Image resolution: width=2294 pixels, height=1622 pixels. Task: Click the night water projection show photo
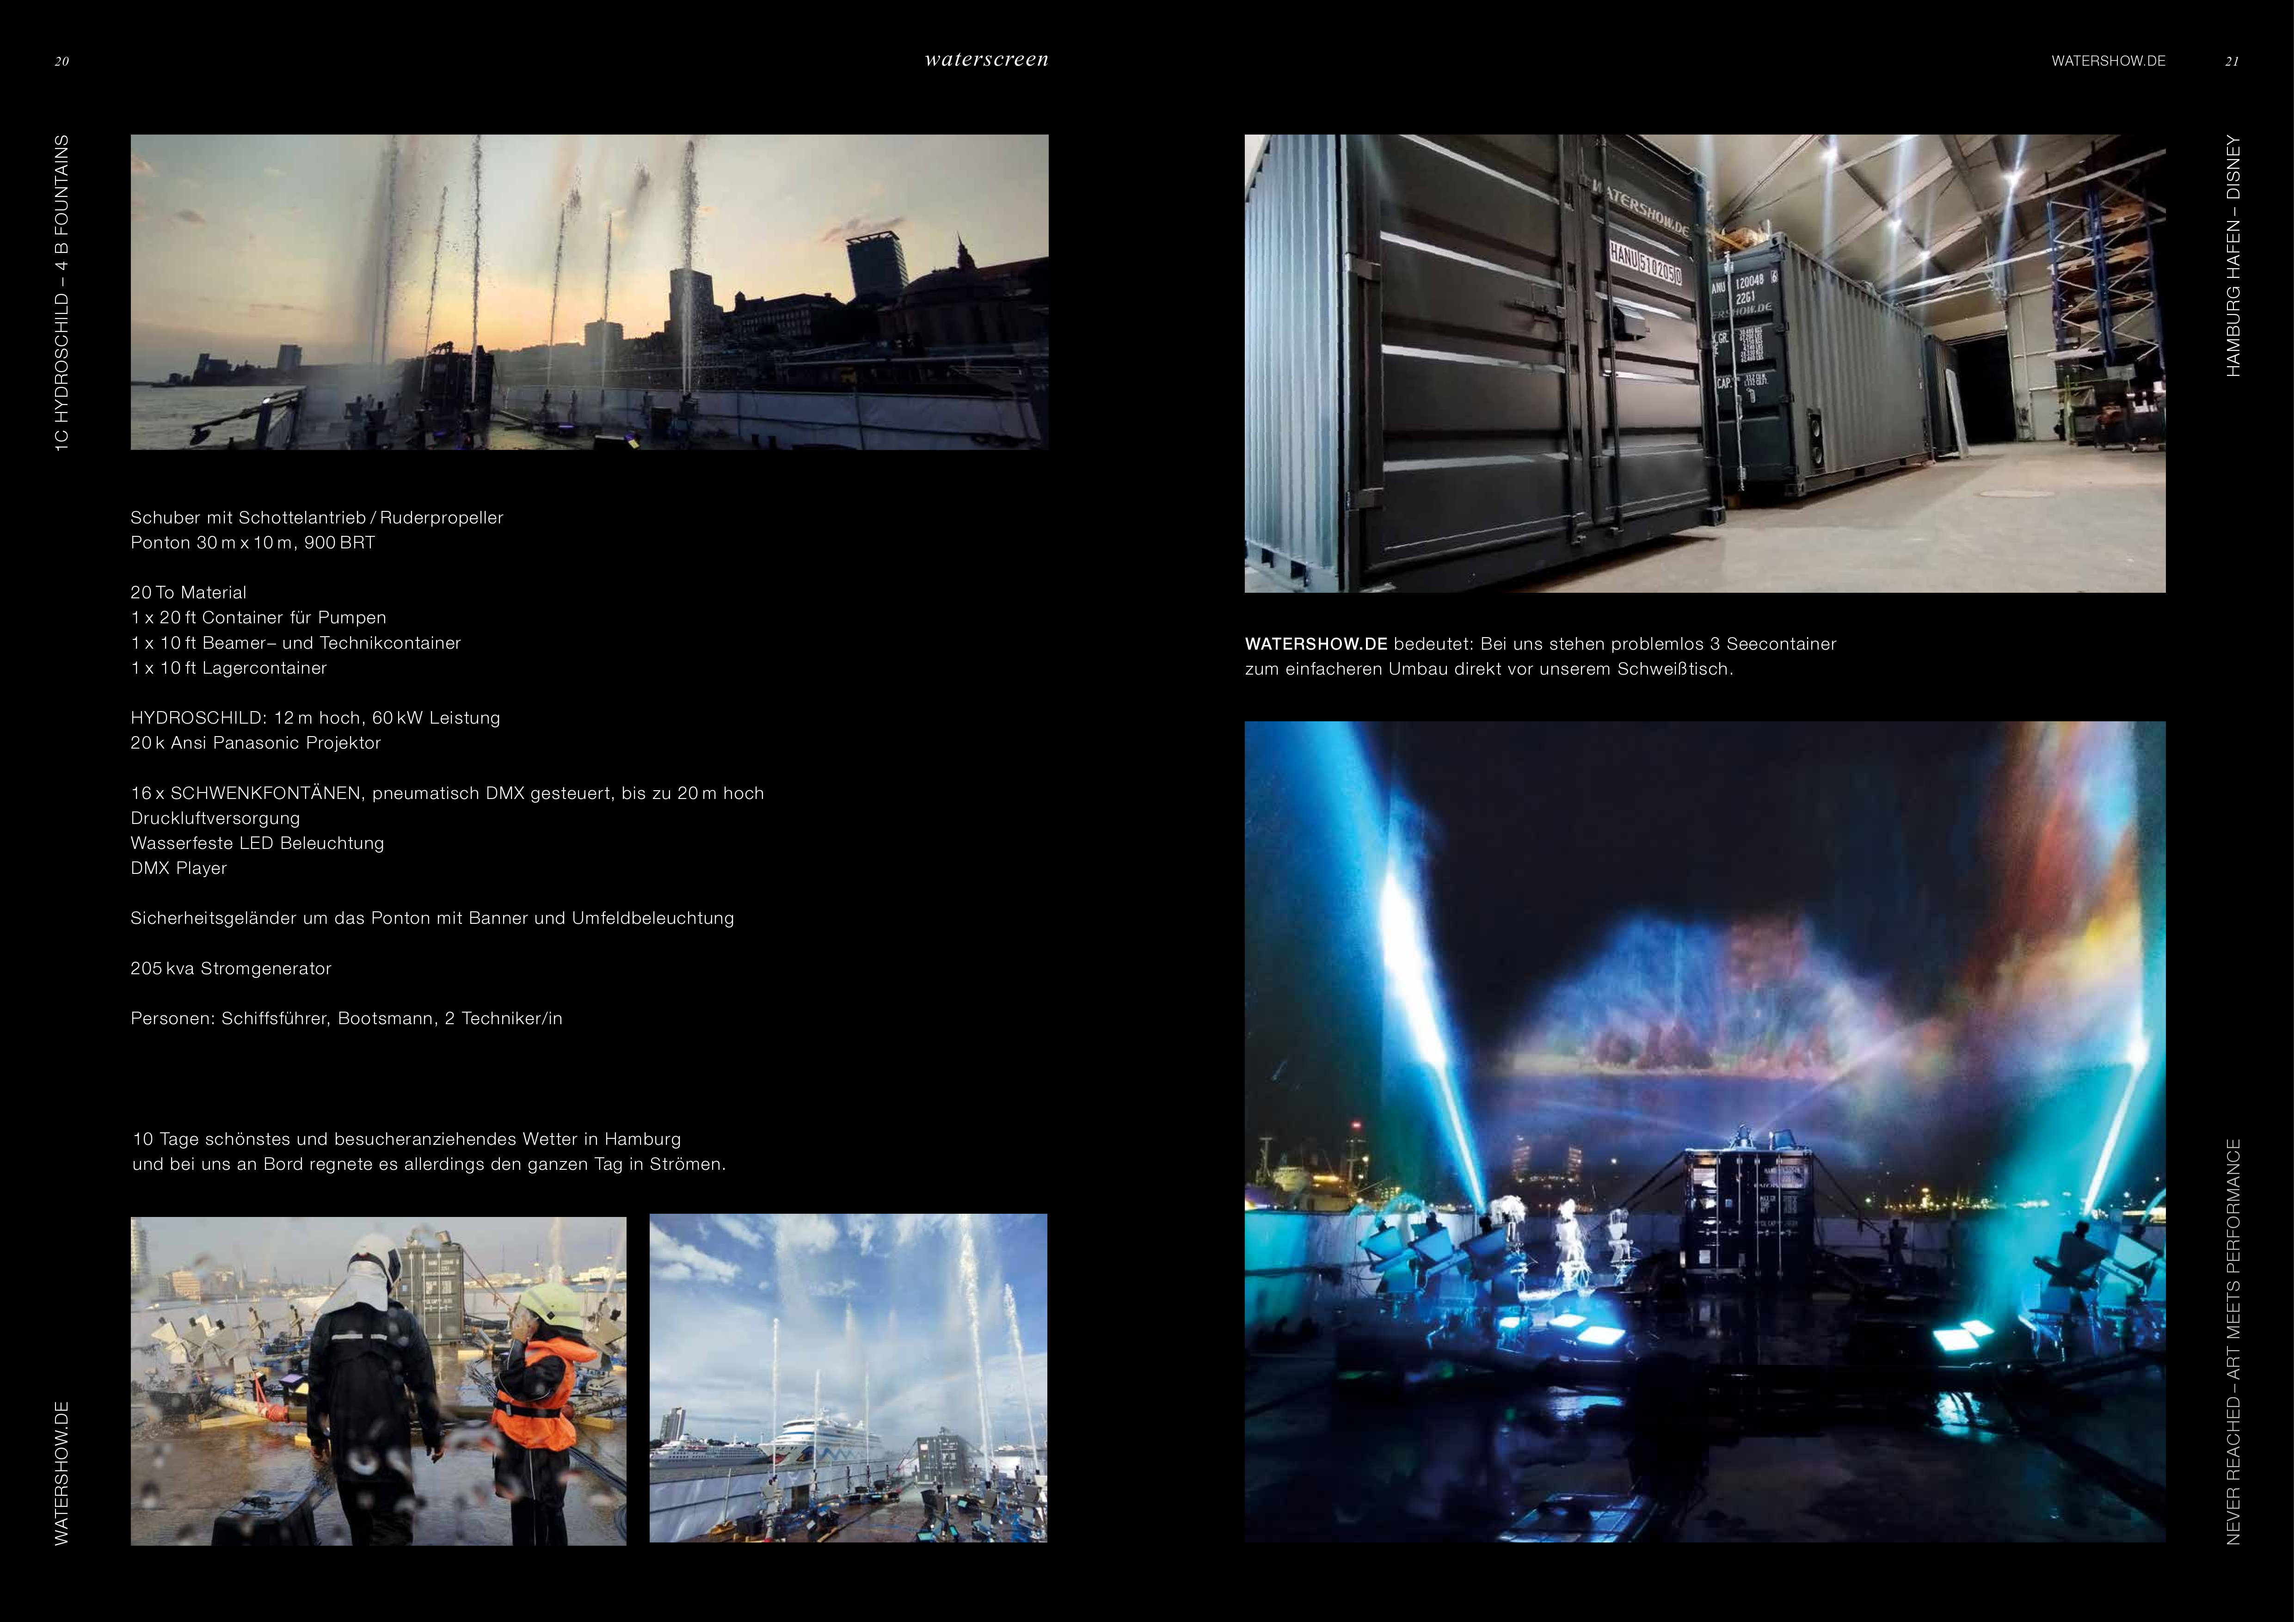pos(1704,1130)
